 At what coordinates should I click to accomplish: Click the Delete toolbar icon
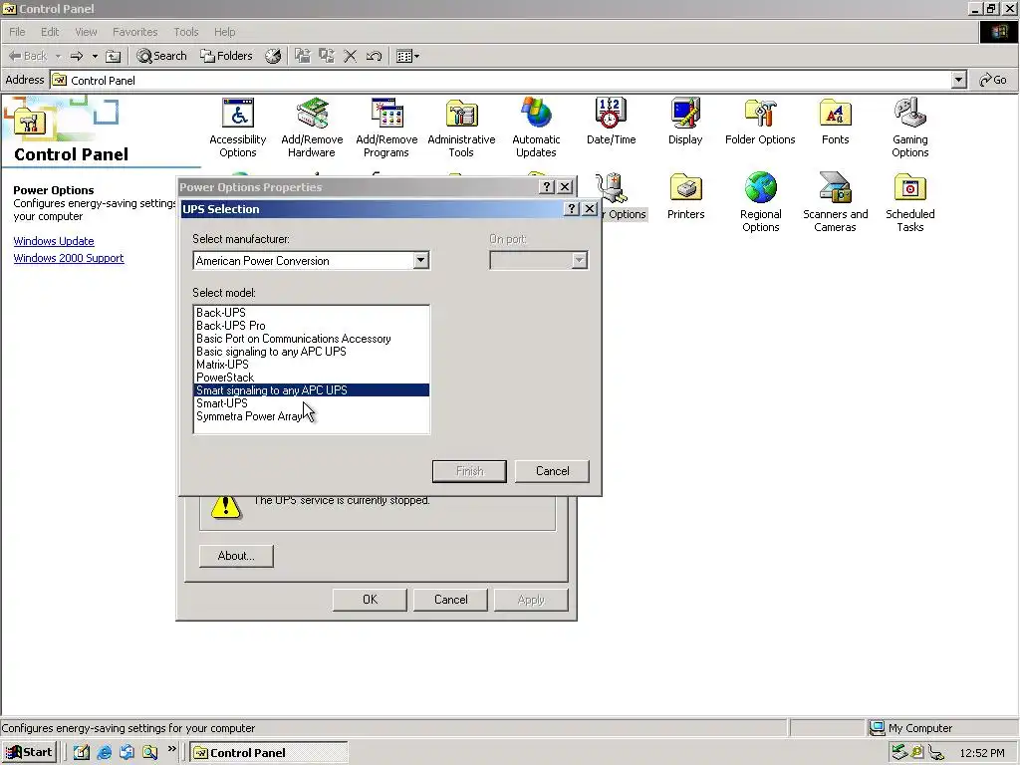click(x=350, y=56)
